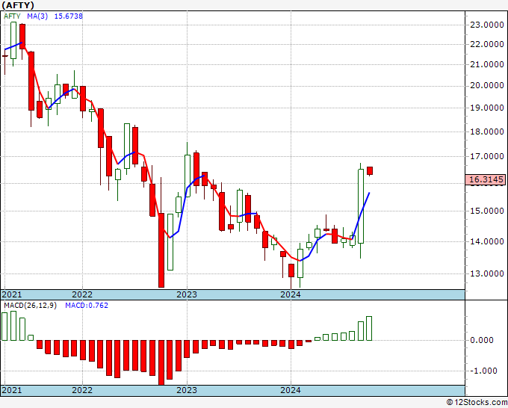Click the 13.0000 price axis label
Viewport: 508px width, 408px height.
486,273
